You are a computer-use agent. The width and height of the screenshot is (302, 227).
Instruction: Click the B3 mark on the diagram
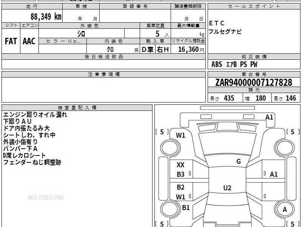[x=180, y=174]
